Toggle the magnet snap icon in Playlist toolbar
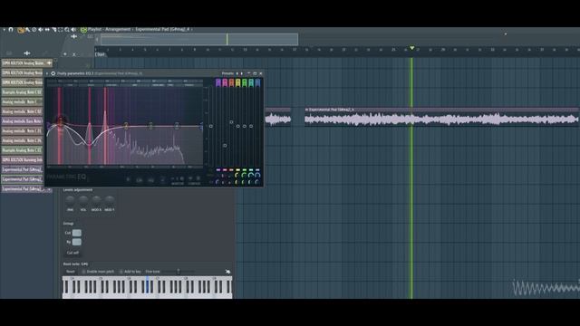This screenshot has height=326, width=580. click(11, 30)
